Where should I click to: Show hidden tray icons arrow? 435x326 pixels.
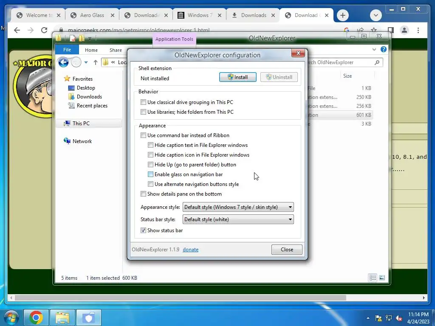368,318
